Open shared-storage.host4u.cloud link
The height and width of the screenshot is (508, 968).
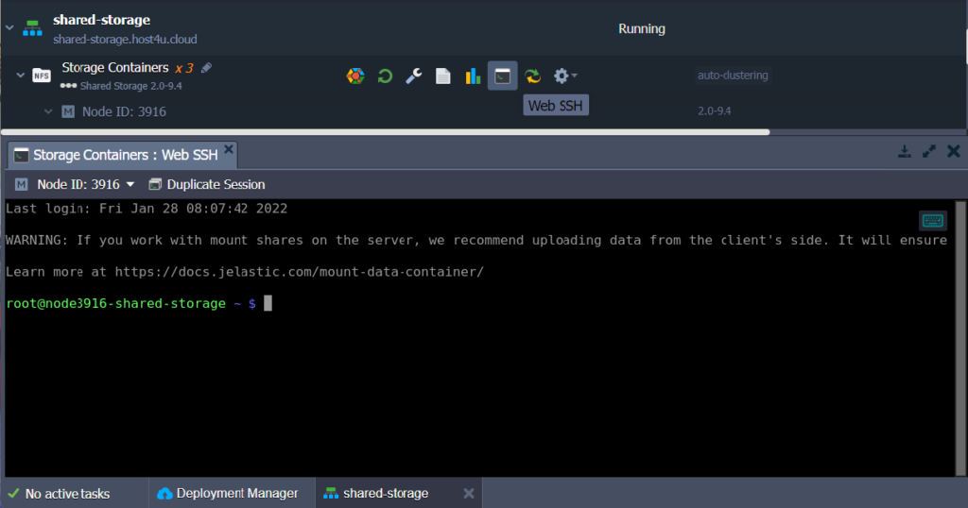coord(125,39)
